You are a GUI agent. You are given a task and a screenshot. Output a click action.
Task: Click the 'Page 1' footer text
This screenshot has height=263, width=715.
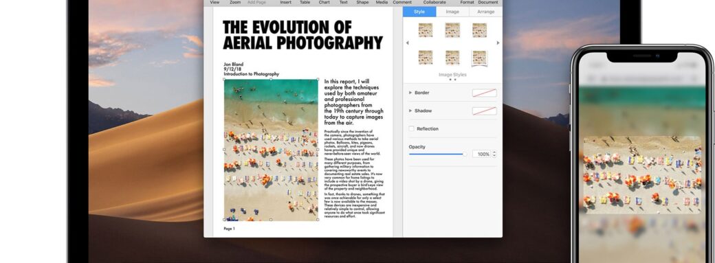pos(230,229)
